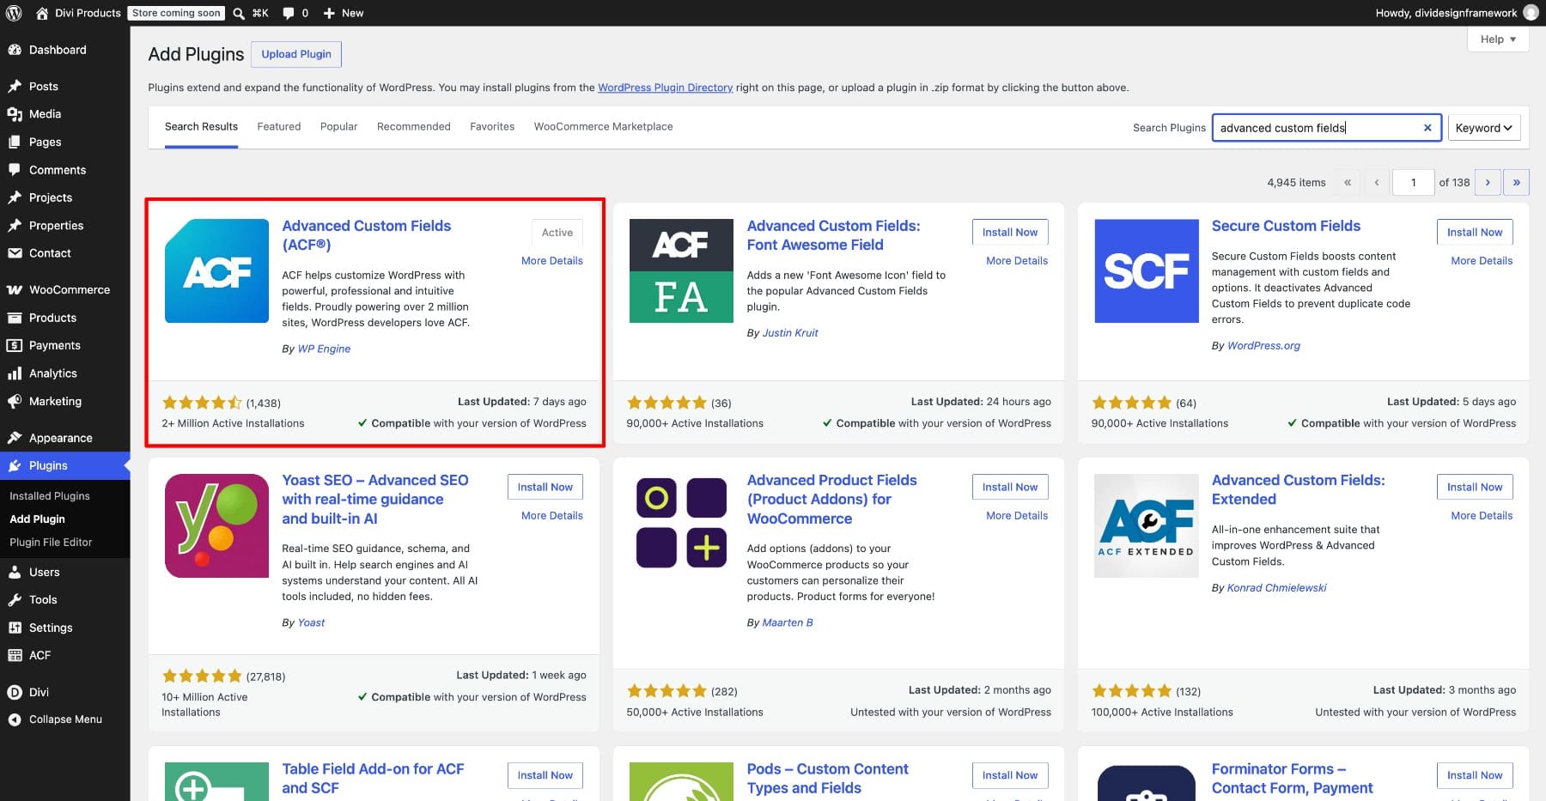Click the Upload Plugin button
Viewport: 1546px width, 801px height.
(296, 54)
